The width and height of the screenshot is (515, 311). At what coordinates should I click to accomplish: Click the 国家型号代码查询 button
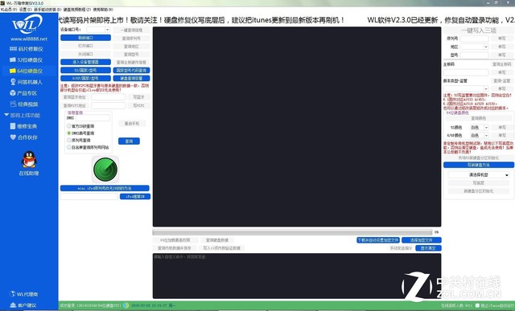131,70
